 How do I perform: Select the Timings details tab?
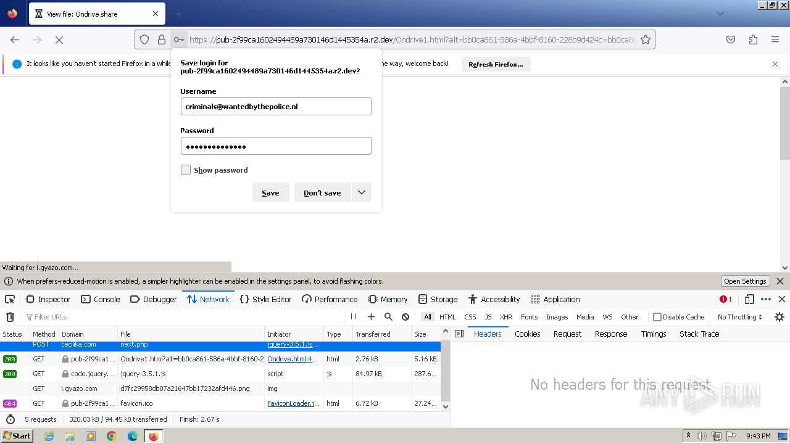pos(654,334)
